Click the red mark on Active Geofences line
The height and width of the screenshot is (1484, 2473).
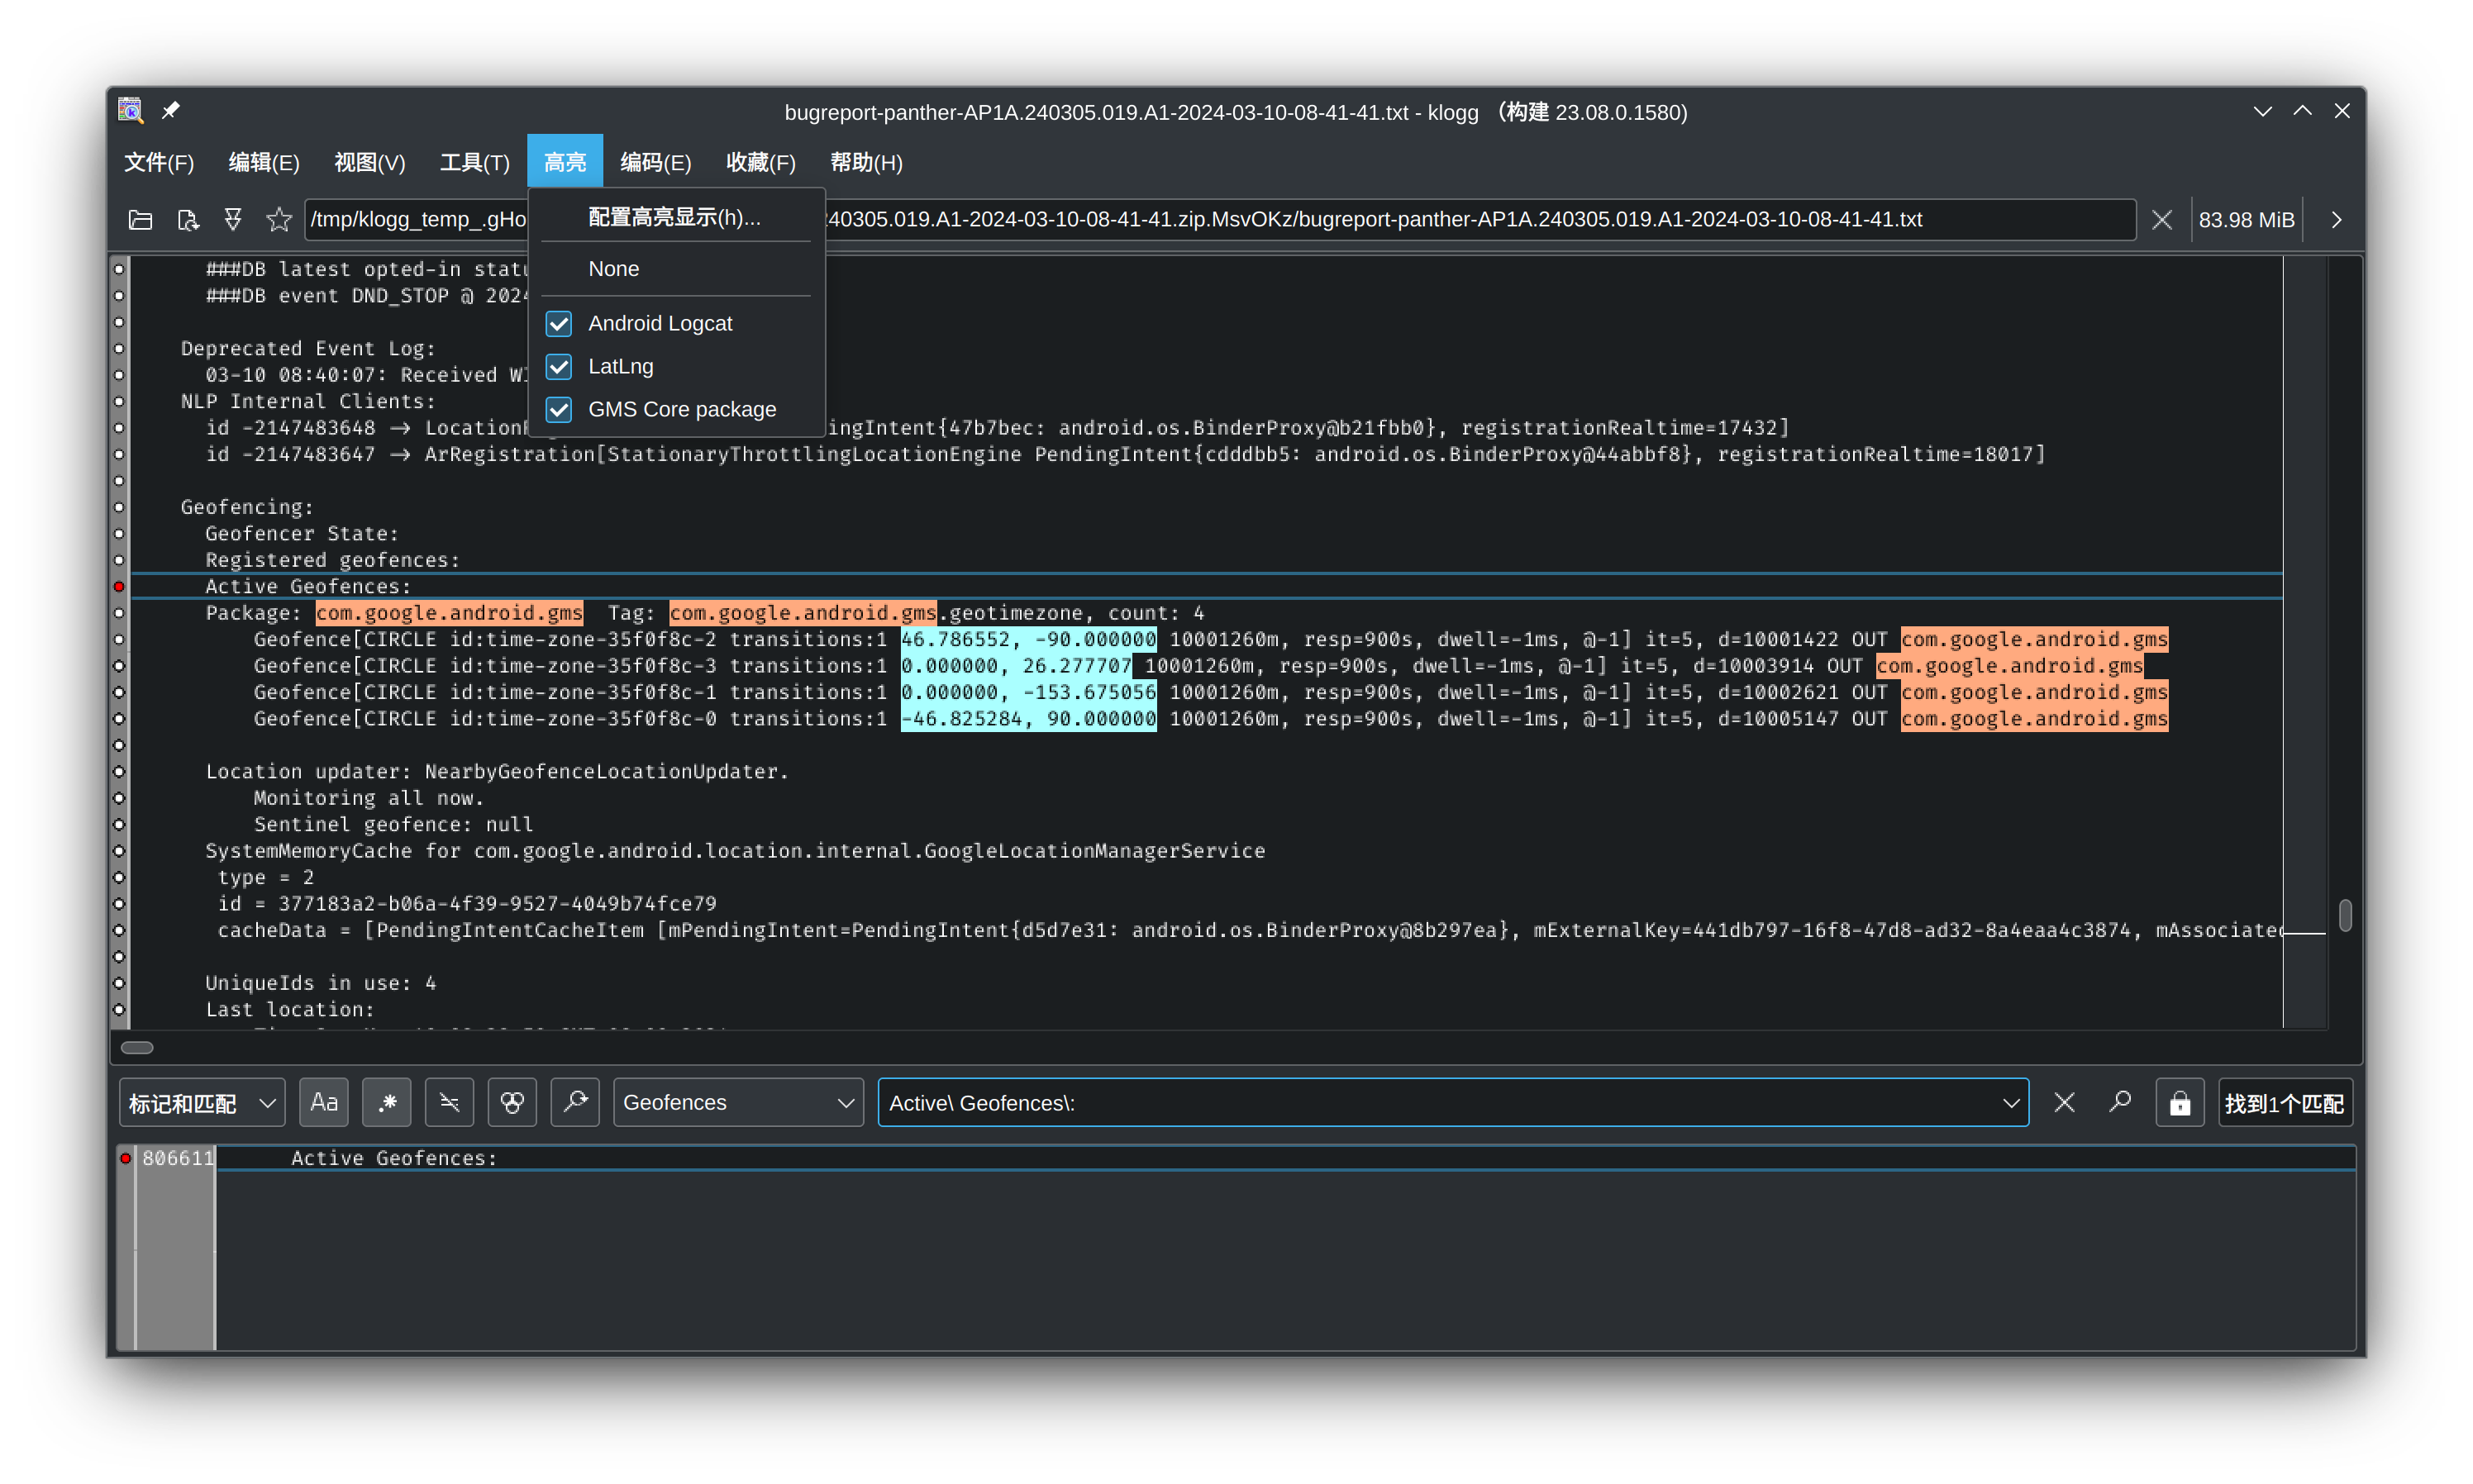(x=119, y=587)
